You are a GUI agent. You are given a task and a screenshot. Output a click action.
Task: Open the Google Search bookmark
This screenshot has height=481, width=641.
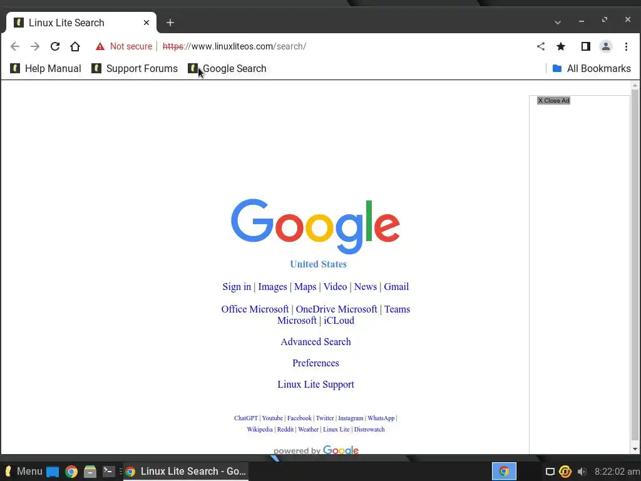227,68
